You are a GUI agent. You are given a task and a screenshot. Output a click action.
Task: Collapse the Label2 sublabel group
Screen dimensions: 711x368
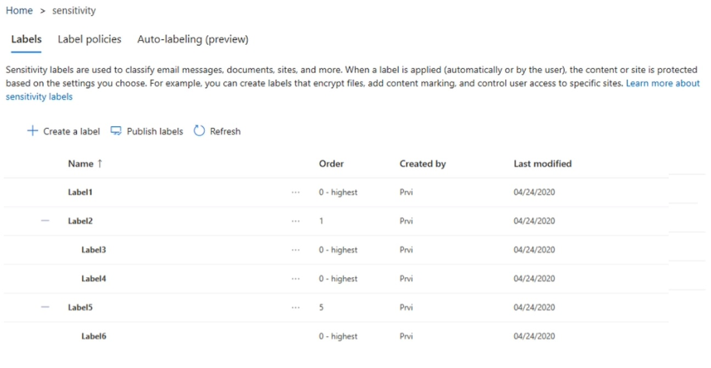click(45, 221)
